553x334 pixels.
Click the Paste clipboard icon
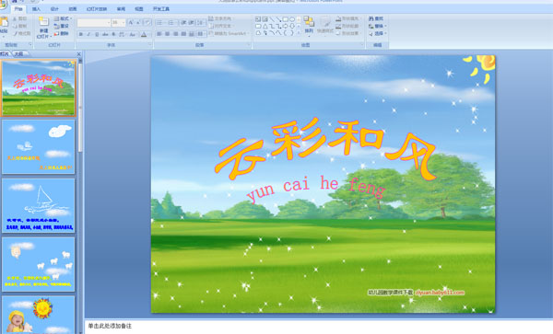coord(4,22)
